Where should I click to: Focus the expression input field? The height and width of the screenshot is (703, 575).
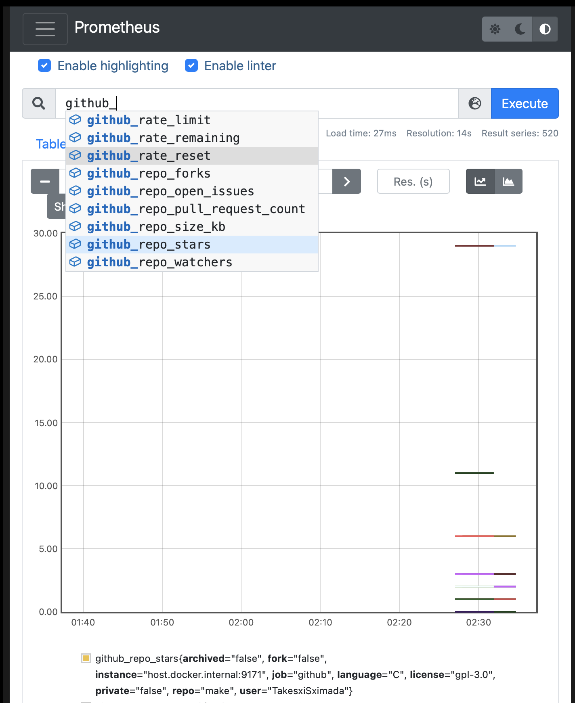point(257,103)
